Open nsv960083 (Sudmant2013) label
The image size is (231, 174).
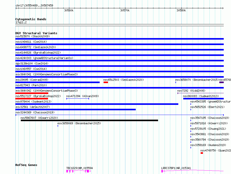[201, 96]
